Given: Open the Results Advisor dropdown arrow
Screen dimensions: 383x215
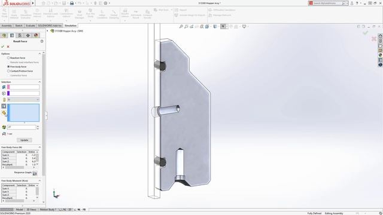Looking at the screenshot, I should click(125, 21).
